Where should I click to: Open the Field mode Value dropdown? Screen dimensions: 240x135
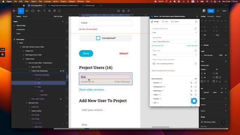point(174,55)
